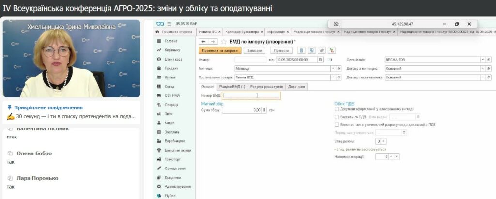Open the Транспорт sidebar section

tap(172, 159)
